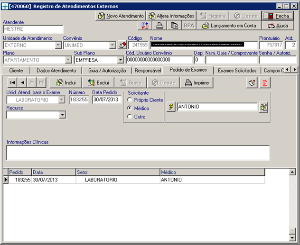The width and height of the screenshot is (300, 245).
Task: Open the Recurso dropdown
Action: click(x=62, y=115)
